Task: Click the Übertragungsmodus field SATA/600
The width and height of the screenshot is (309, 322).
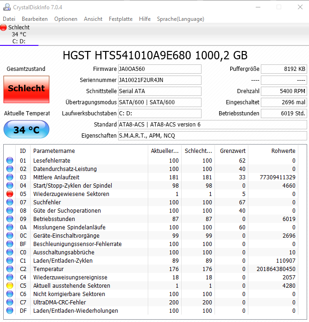Action: (159, 102)
